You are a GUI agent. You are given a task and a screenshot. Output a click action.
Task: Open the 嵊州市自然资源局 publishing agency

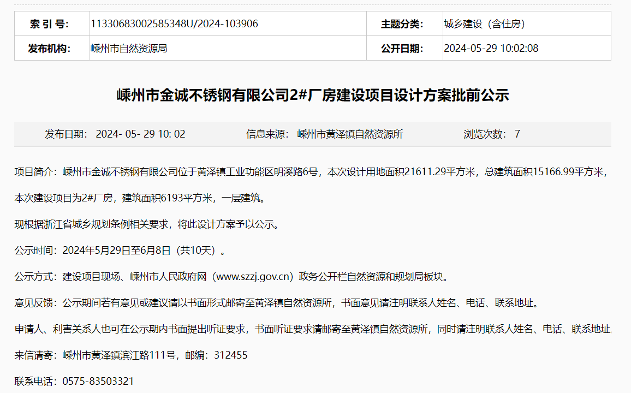click(x=129, y=49)
